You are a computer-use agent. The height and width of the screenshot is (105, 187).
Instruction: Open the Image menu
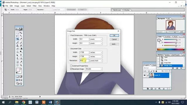tap(17, 6)
